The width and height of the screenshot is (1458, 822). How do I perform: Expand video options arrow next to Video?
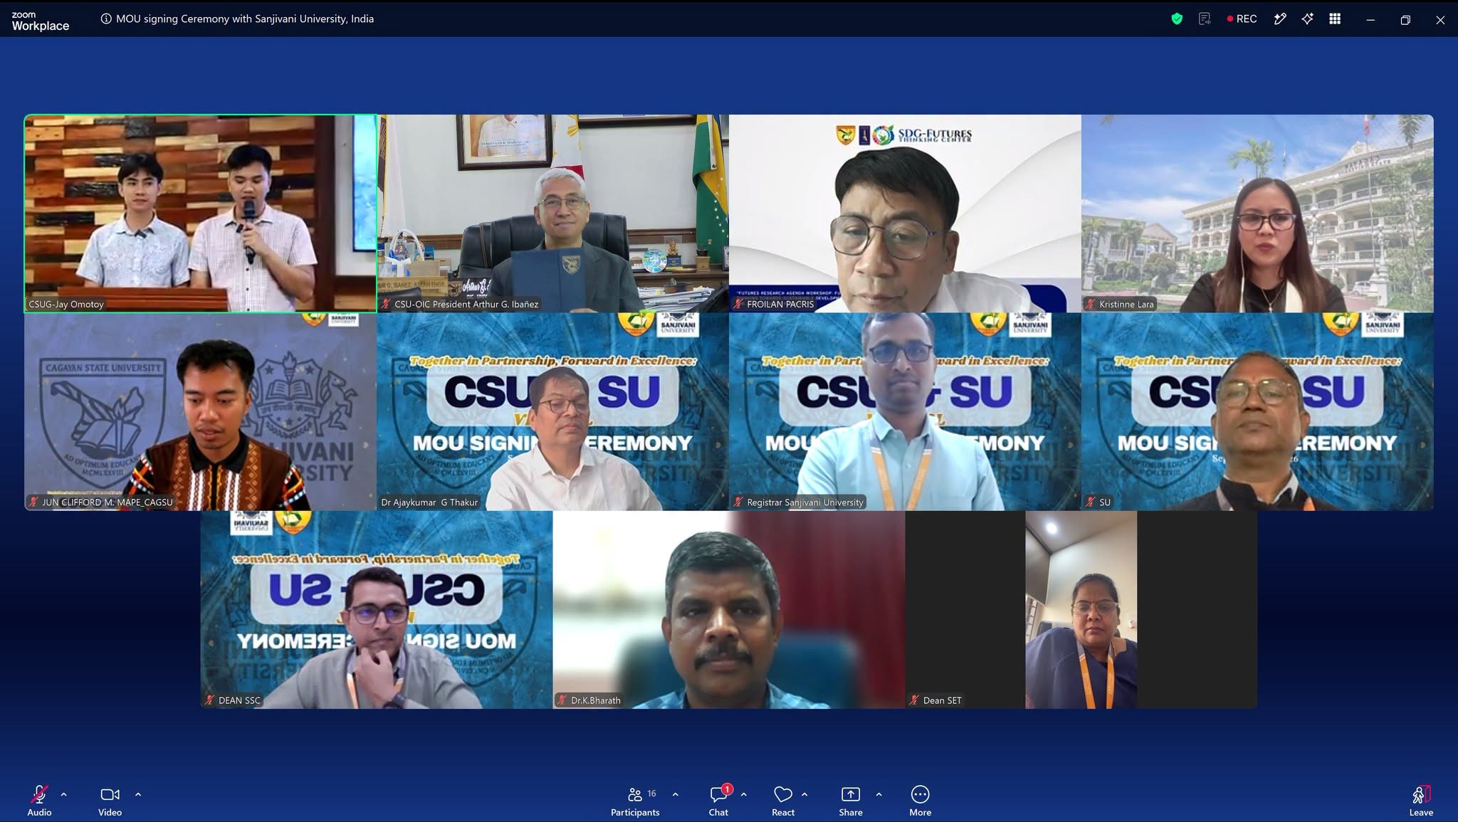click(138, 794)
